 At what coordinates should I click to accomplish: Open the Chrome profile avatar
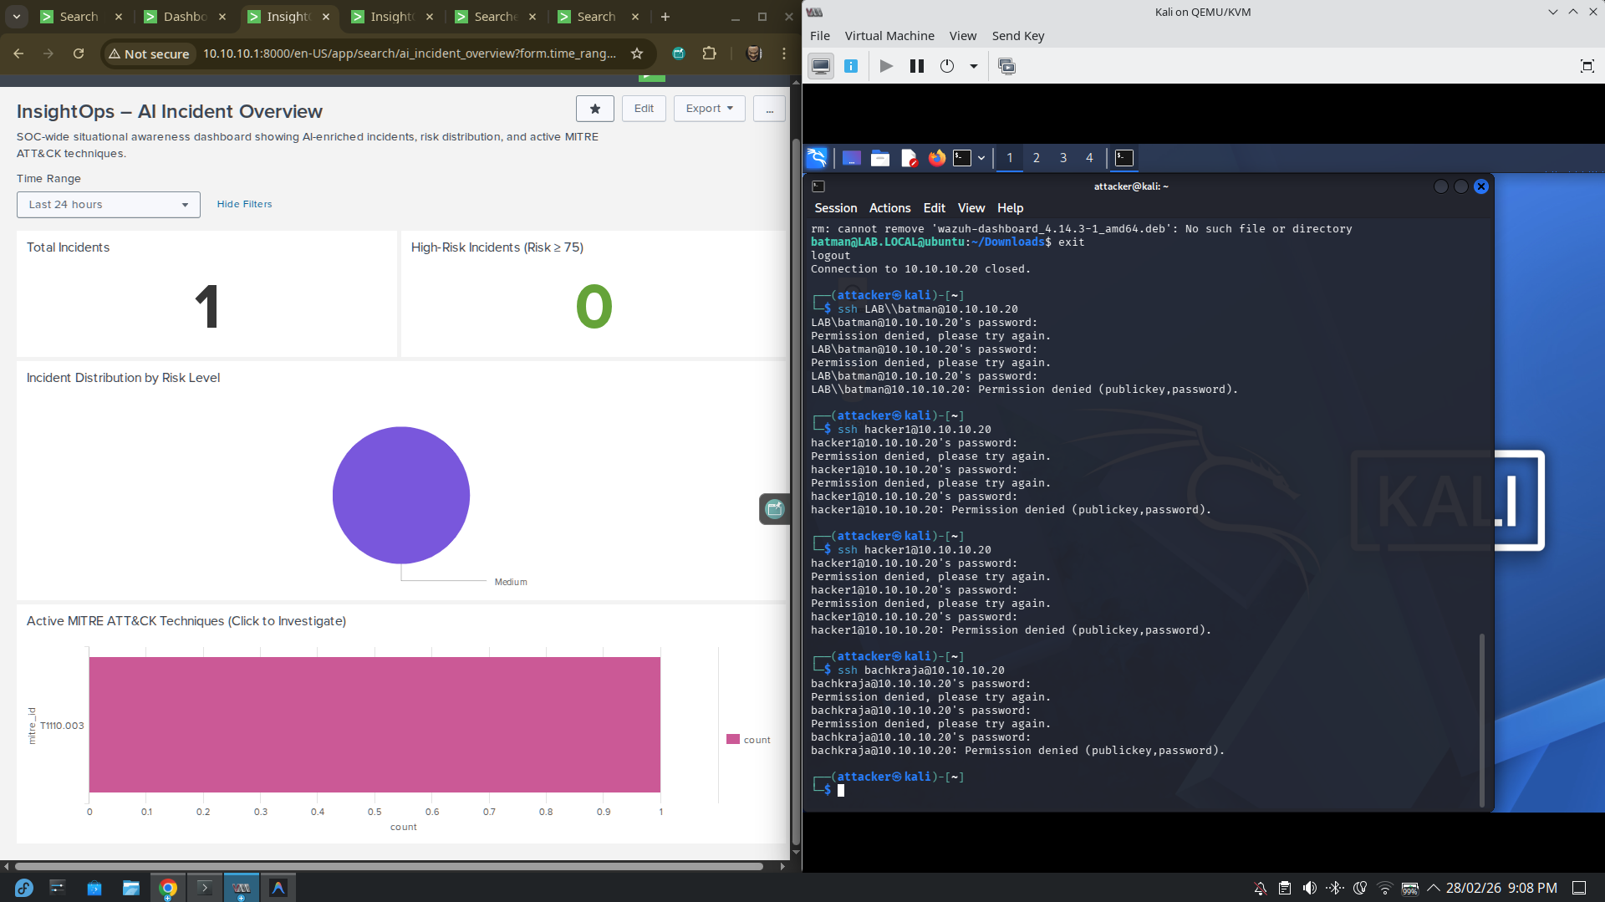[x=753, y=54]
